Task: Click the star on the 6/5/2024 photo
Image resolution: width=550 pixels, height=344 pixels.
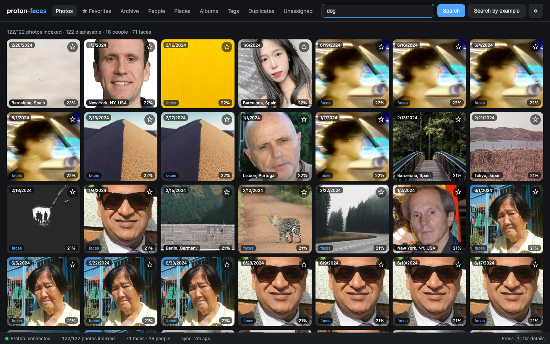Action: click(x=73, y=265)
